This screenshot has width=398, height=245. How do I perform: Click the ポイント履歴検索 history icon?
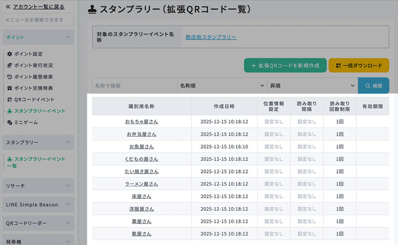pos(10,77)
